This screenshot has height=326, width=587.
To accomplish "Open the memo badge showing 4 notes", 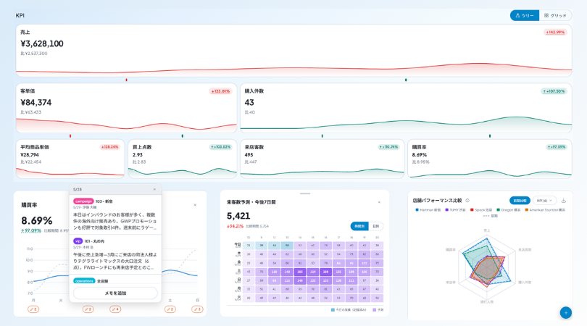I will [x=115, y=309].
